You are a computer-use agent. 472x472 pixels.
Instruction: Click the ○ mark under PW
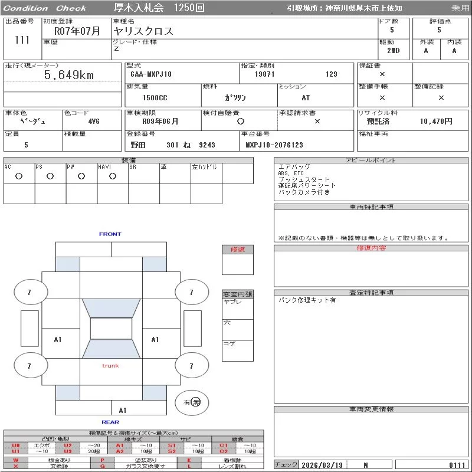point(81,176)
